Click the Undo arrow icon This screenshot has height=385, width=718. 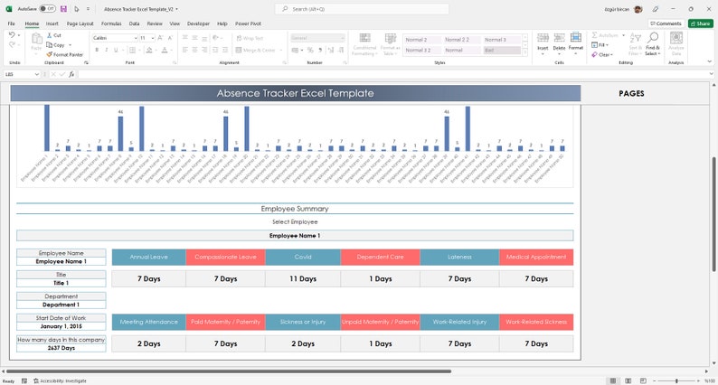point(12,35)
